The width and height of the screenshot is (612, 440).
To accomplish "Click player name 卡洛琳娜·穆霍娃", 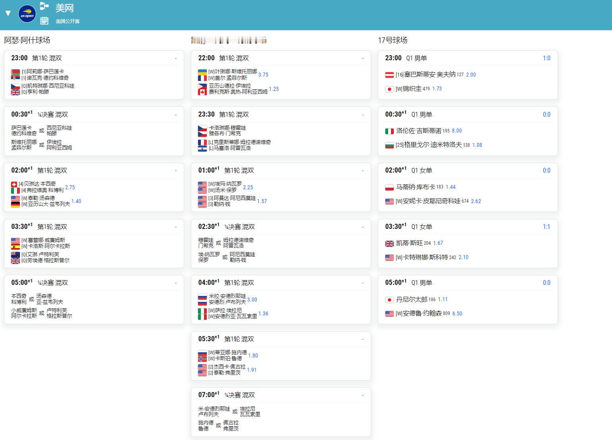I will (x=227, y=128).
